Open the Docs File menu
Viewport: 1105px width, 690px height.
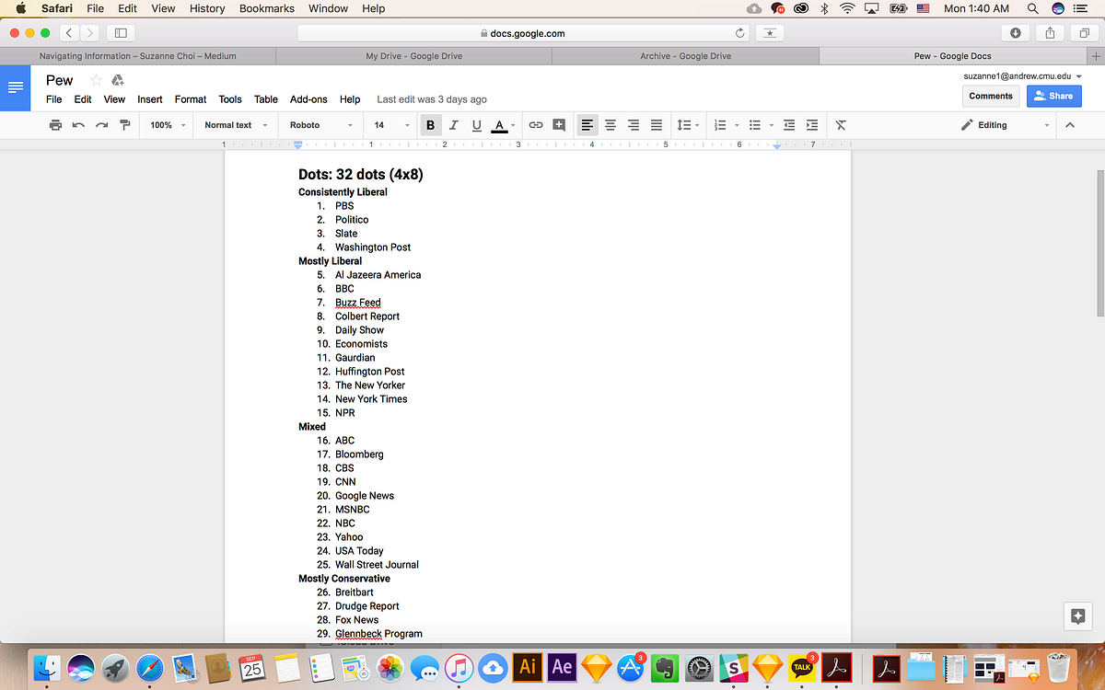pos(54,99)
